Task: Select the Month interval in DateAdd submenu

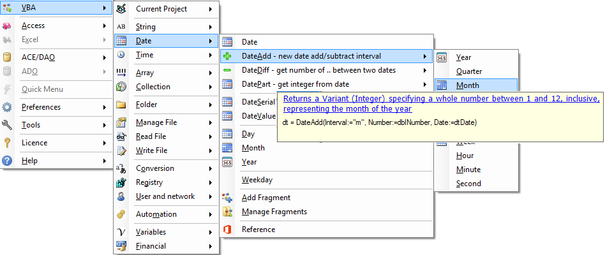Action: 475,85
